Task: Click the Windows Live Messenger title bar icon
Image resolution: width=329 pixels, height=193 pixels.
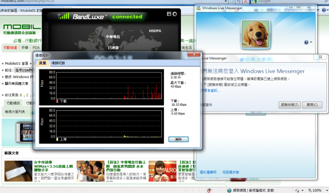Action: [x=198, y=8]
